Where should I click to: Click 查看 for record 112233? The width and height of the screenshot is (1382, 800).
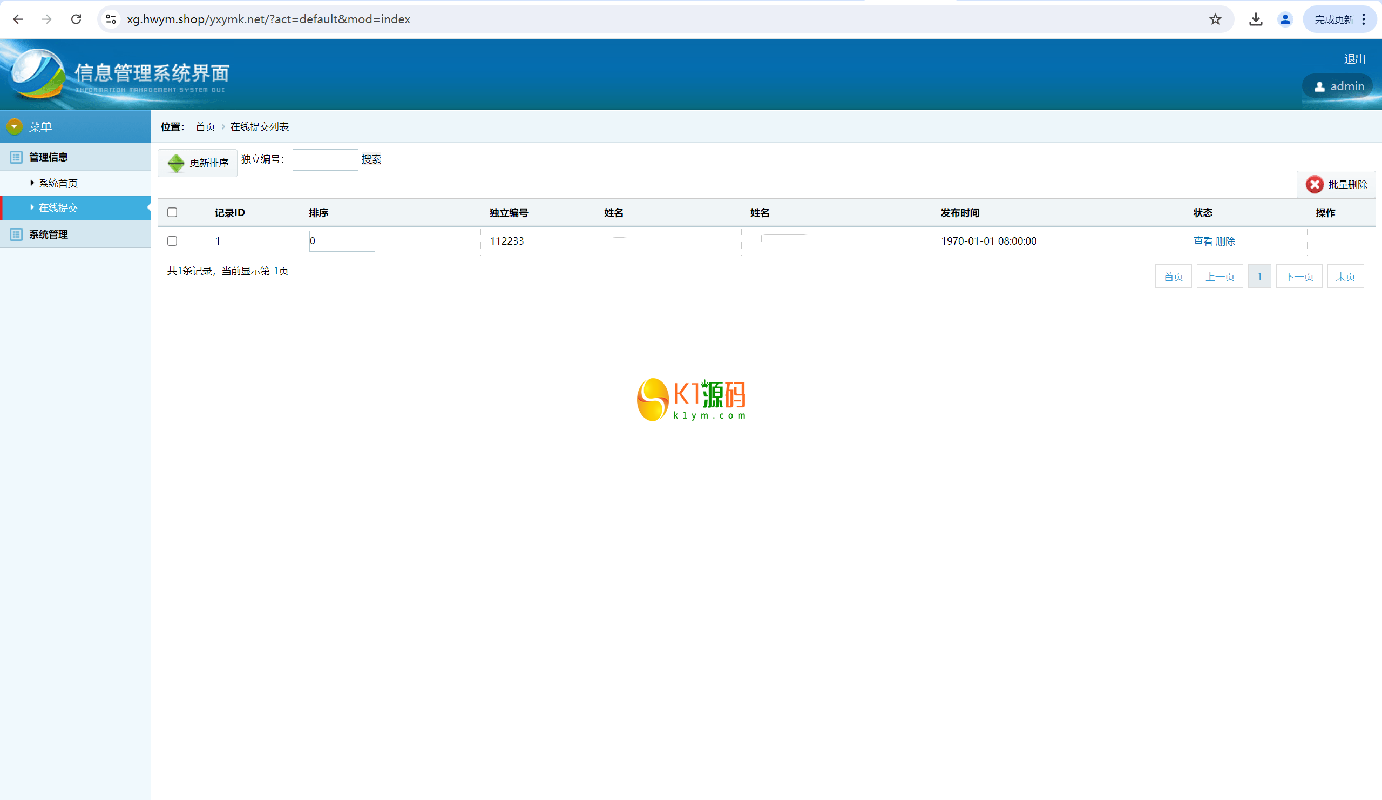coord(1203,241)
